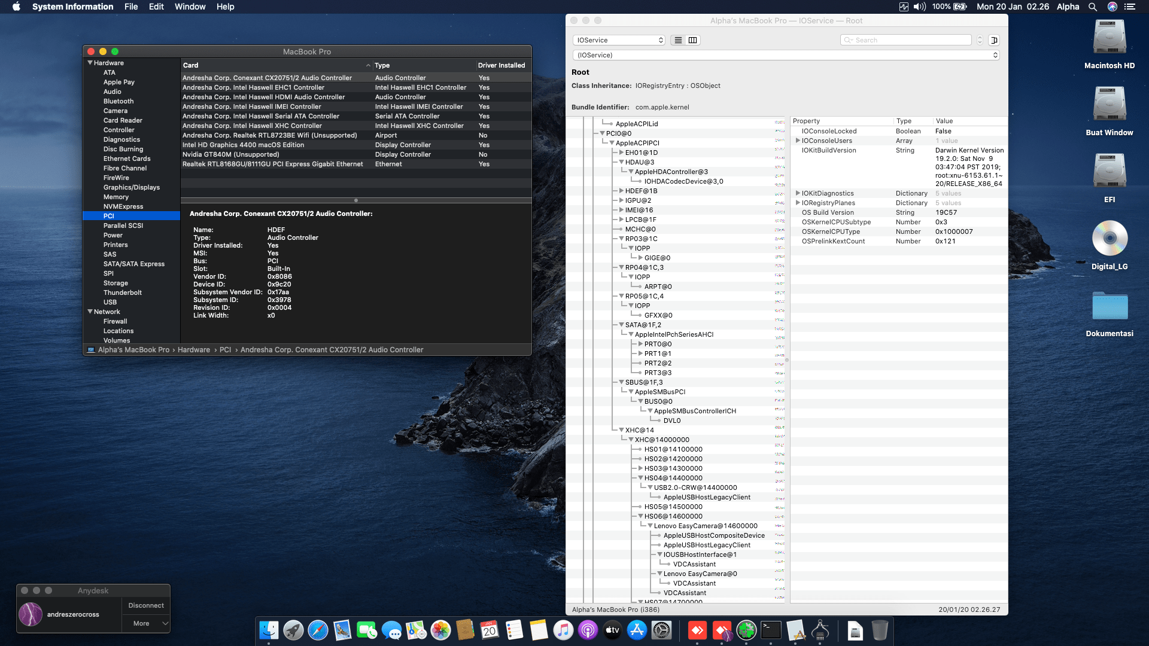
Task: Switch IORegistryExplorer to column view
Action: [x=692, y=39]
